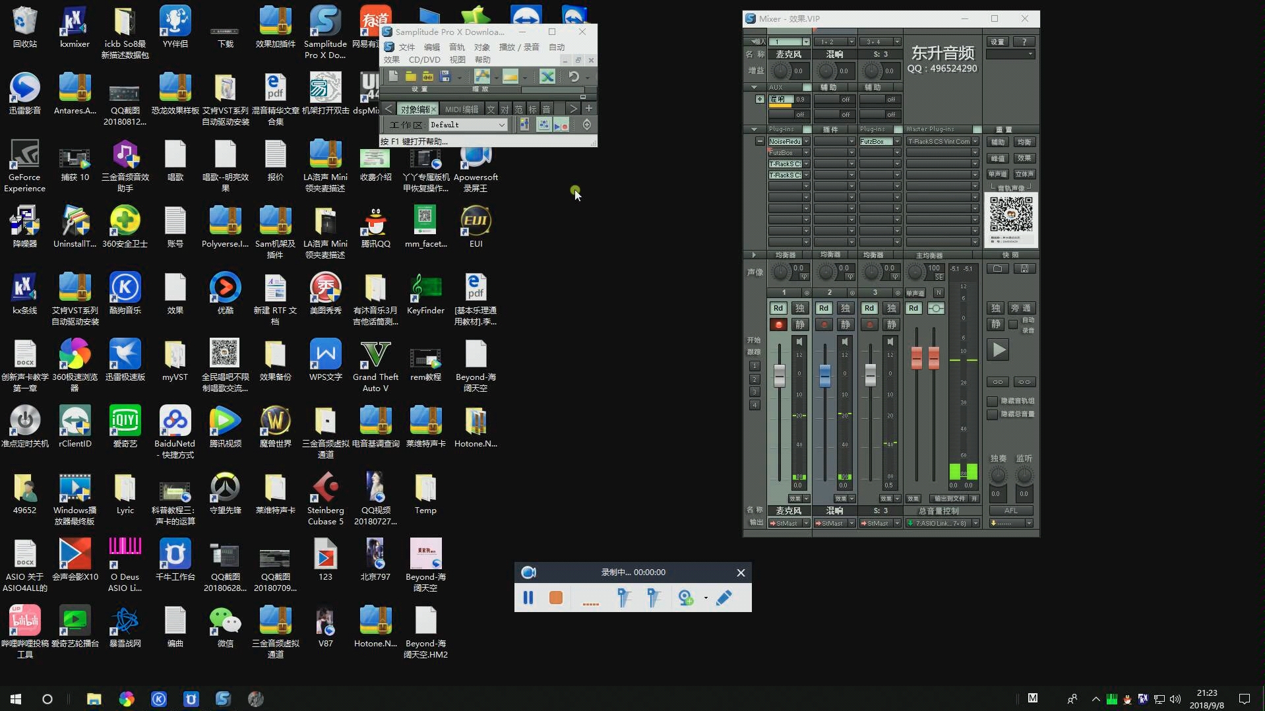Screen dimensions: 1265x711
Task: Toggle the 单声道 mono button on master
Action: pyautogui.click(x=915, y=293)
